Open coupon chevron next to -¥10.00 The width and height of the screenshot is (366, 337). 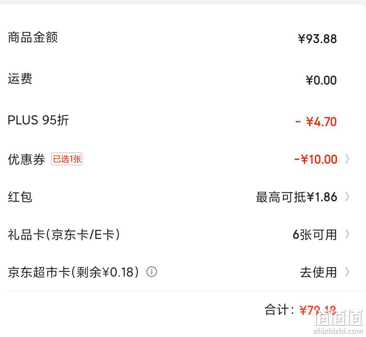[347, 159]
